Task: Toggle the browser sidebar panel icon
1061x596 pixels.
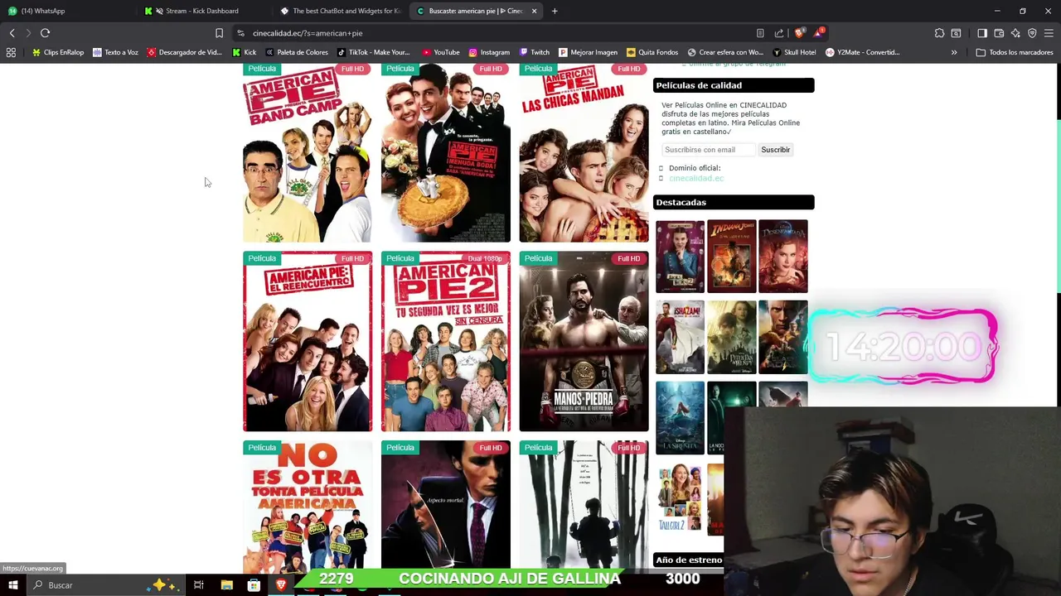Action: pyautogui.click(x=982, y=33)
